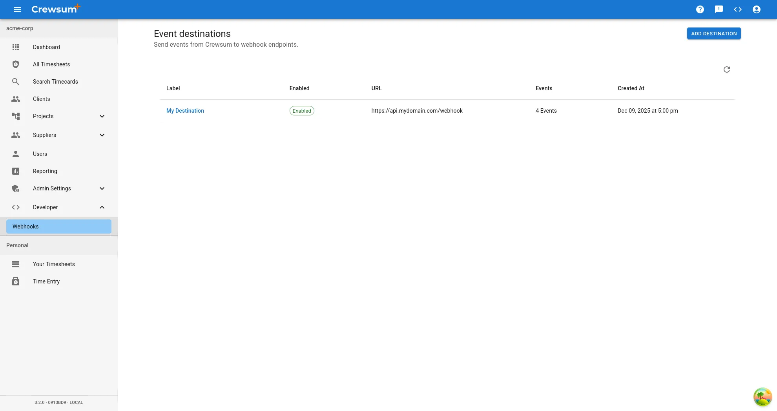Open the Dashboard icon in sidebar
The height and width of the screenshot is (411, 777).
[x=16, y=47]
